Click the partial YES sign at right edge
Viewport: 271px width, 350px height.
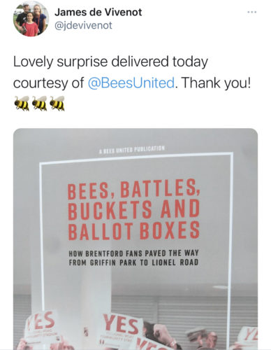click(x=247, y=337)
